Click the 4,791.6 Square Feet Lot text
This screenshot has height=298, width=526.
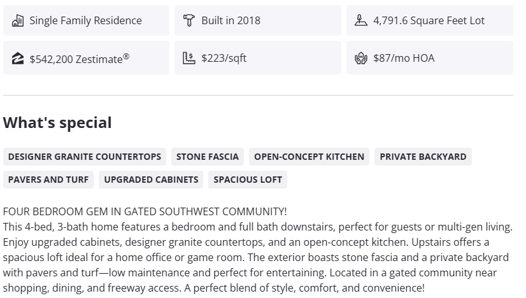tap(429, 20)
